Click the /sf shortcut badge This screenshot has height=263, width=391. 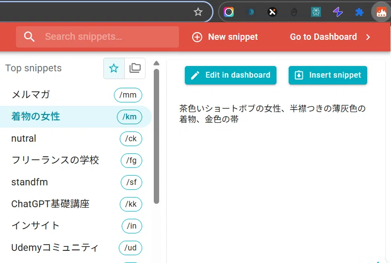point(131,182)
